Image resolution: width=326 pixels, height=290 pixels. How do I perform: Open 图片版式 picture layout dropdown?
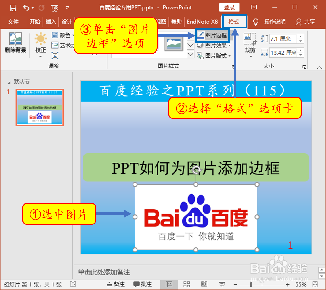[214, 56]
